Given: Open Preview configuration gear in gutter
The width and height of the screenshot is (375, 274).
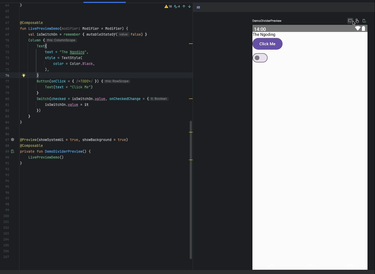Looking at the screenshot, I should [x=13, y=140].
